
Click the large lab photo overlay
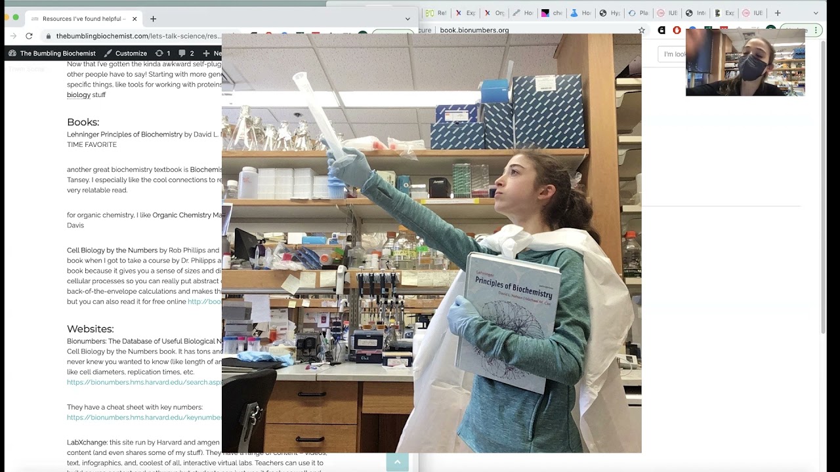[x=431, y=243]
